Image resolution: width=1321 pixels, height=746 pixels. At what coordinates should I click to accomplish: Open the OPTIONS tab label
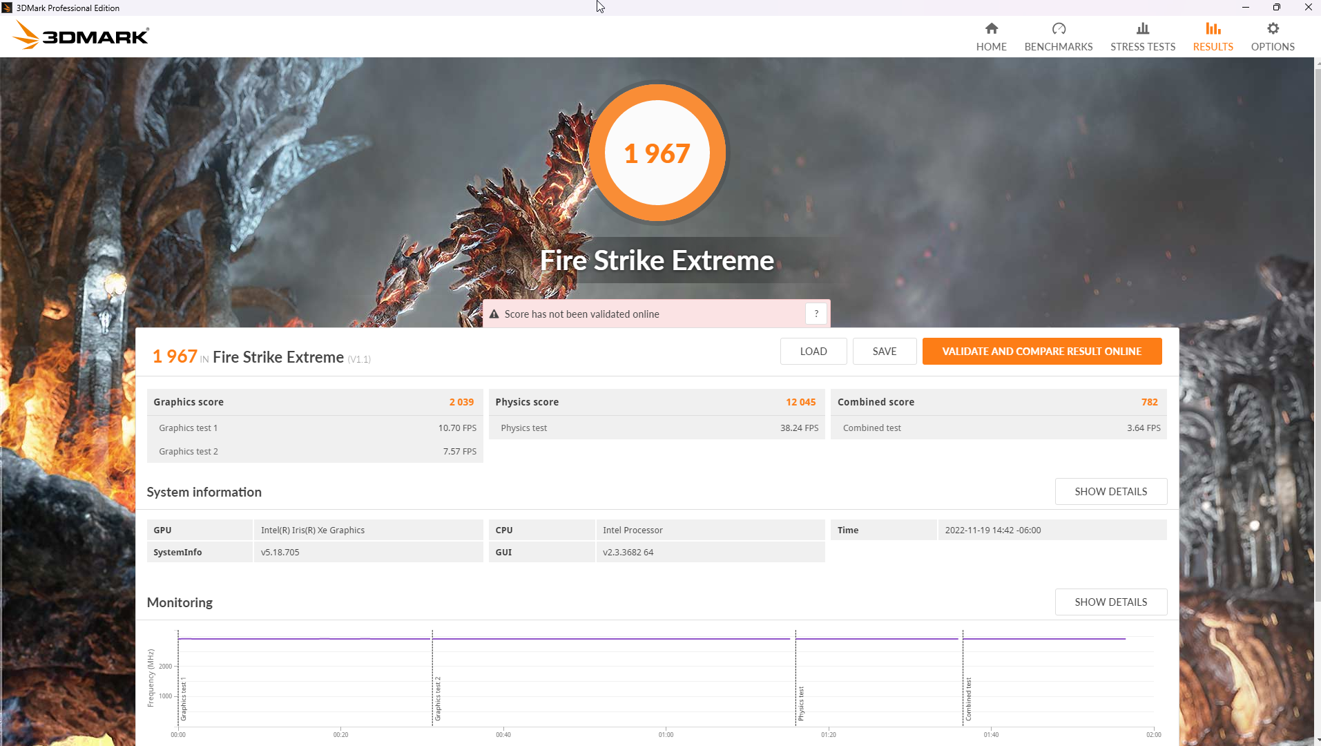1273,47
